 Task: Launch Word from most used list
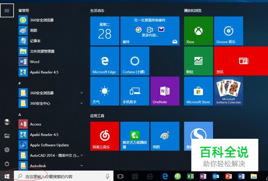point(51,62)
